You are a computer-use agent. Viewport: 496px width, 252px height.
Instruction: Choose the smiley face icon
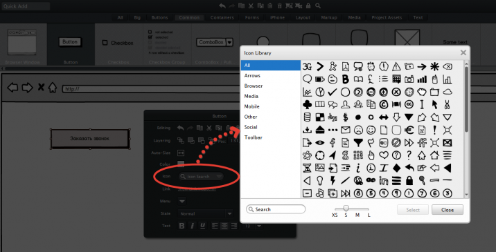371,130
